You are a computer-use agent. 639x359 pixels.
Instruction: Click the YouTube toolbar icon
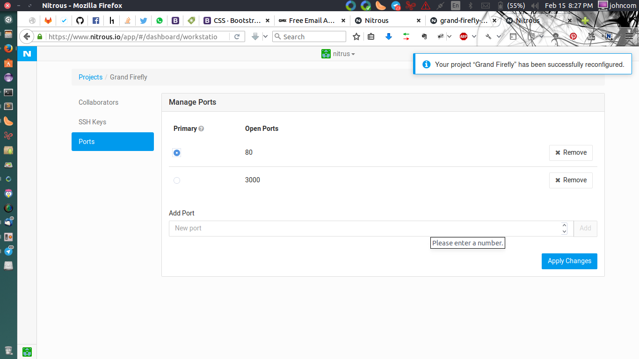(591, 36)
